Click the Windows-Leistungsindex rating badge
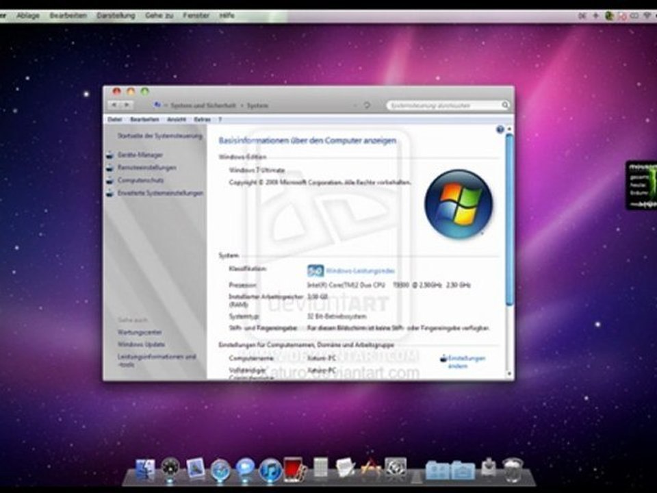Image resolution: width=657 pixels, height=493 pixels. click(315, 271)
